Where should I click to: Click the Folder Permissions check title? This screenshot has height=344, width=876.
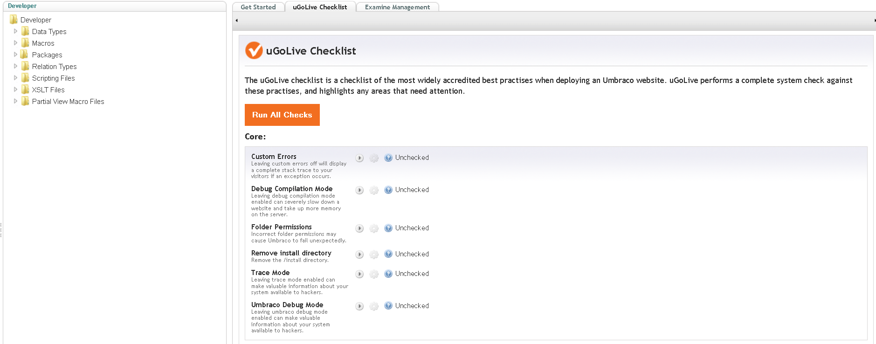point(282,227)
